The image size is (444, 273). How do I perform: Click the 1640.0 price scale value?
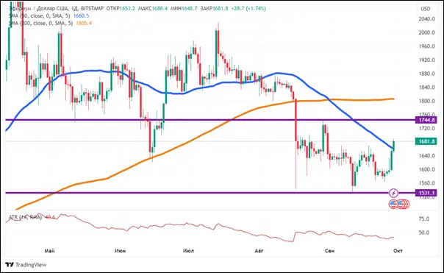(427, 156)
